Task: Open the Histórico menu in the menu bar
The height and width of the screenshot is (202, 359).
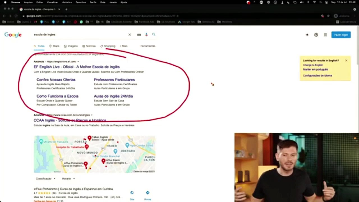Action: (66, 2)
